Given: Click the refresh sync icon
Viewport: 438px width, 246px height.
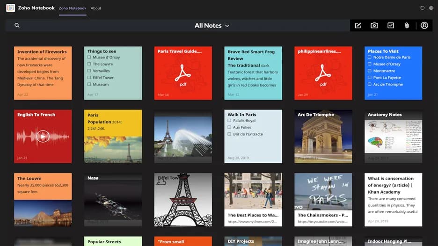Looking at the screenshot, I should tap(423, 8).
